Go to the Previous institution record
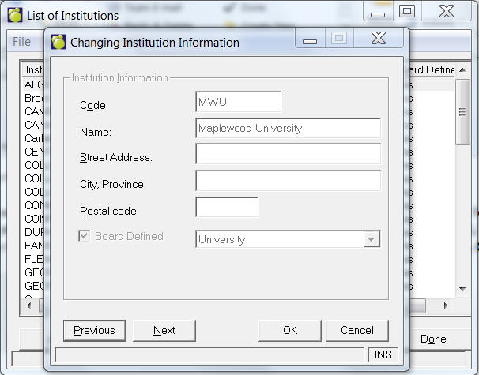The image size is (479, 375). pos(94,330)
